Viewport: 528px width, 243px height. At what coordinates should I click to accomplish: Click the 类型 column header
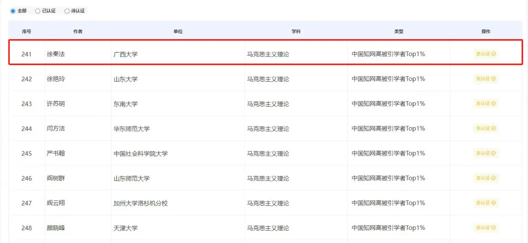pos(398,31)
